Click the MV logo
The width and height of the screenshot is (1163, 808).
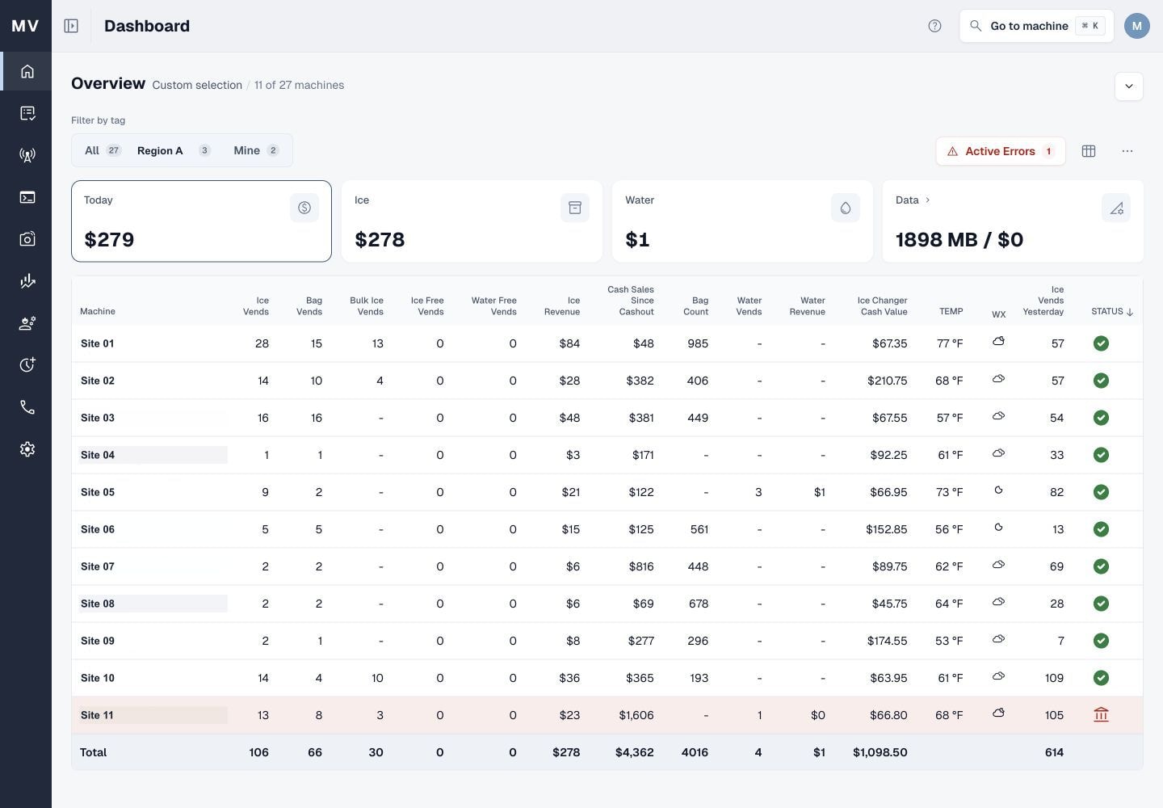click(x=26, y=26)
